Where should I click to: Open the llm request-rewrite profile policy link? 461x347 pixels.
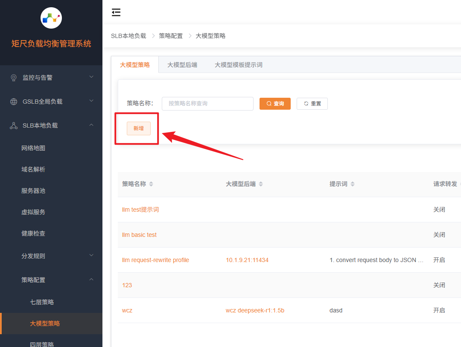click(155, 260)
